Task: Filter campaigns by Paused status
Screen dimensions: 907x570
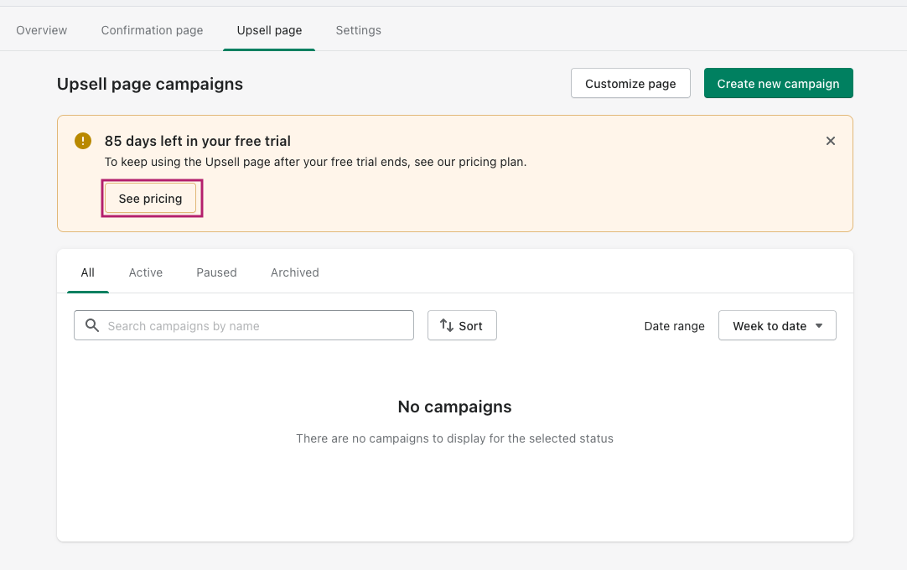Action: tap(216, 272)
